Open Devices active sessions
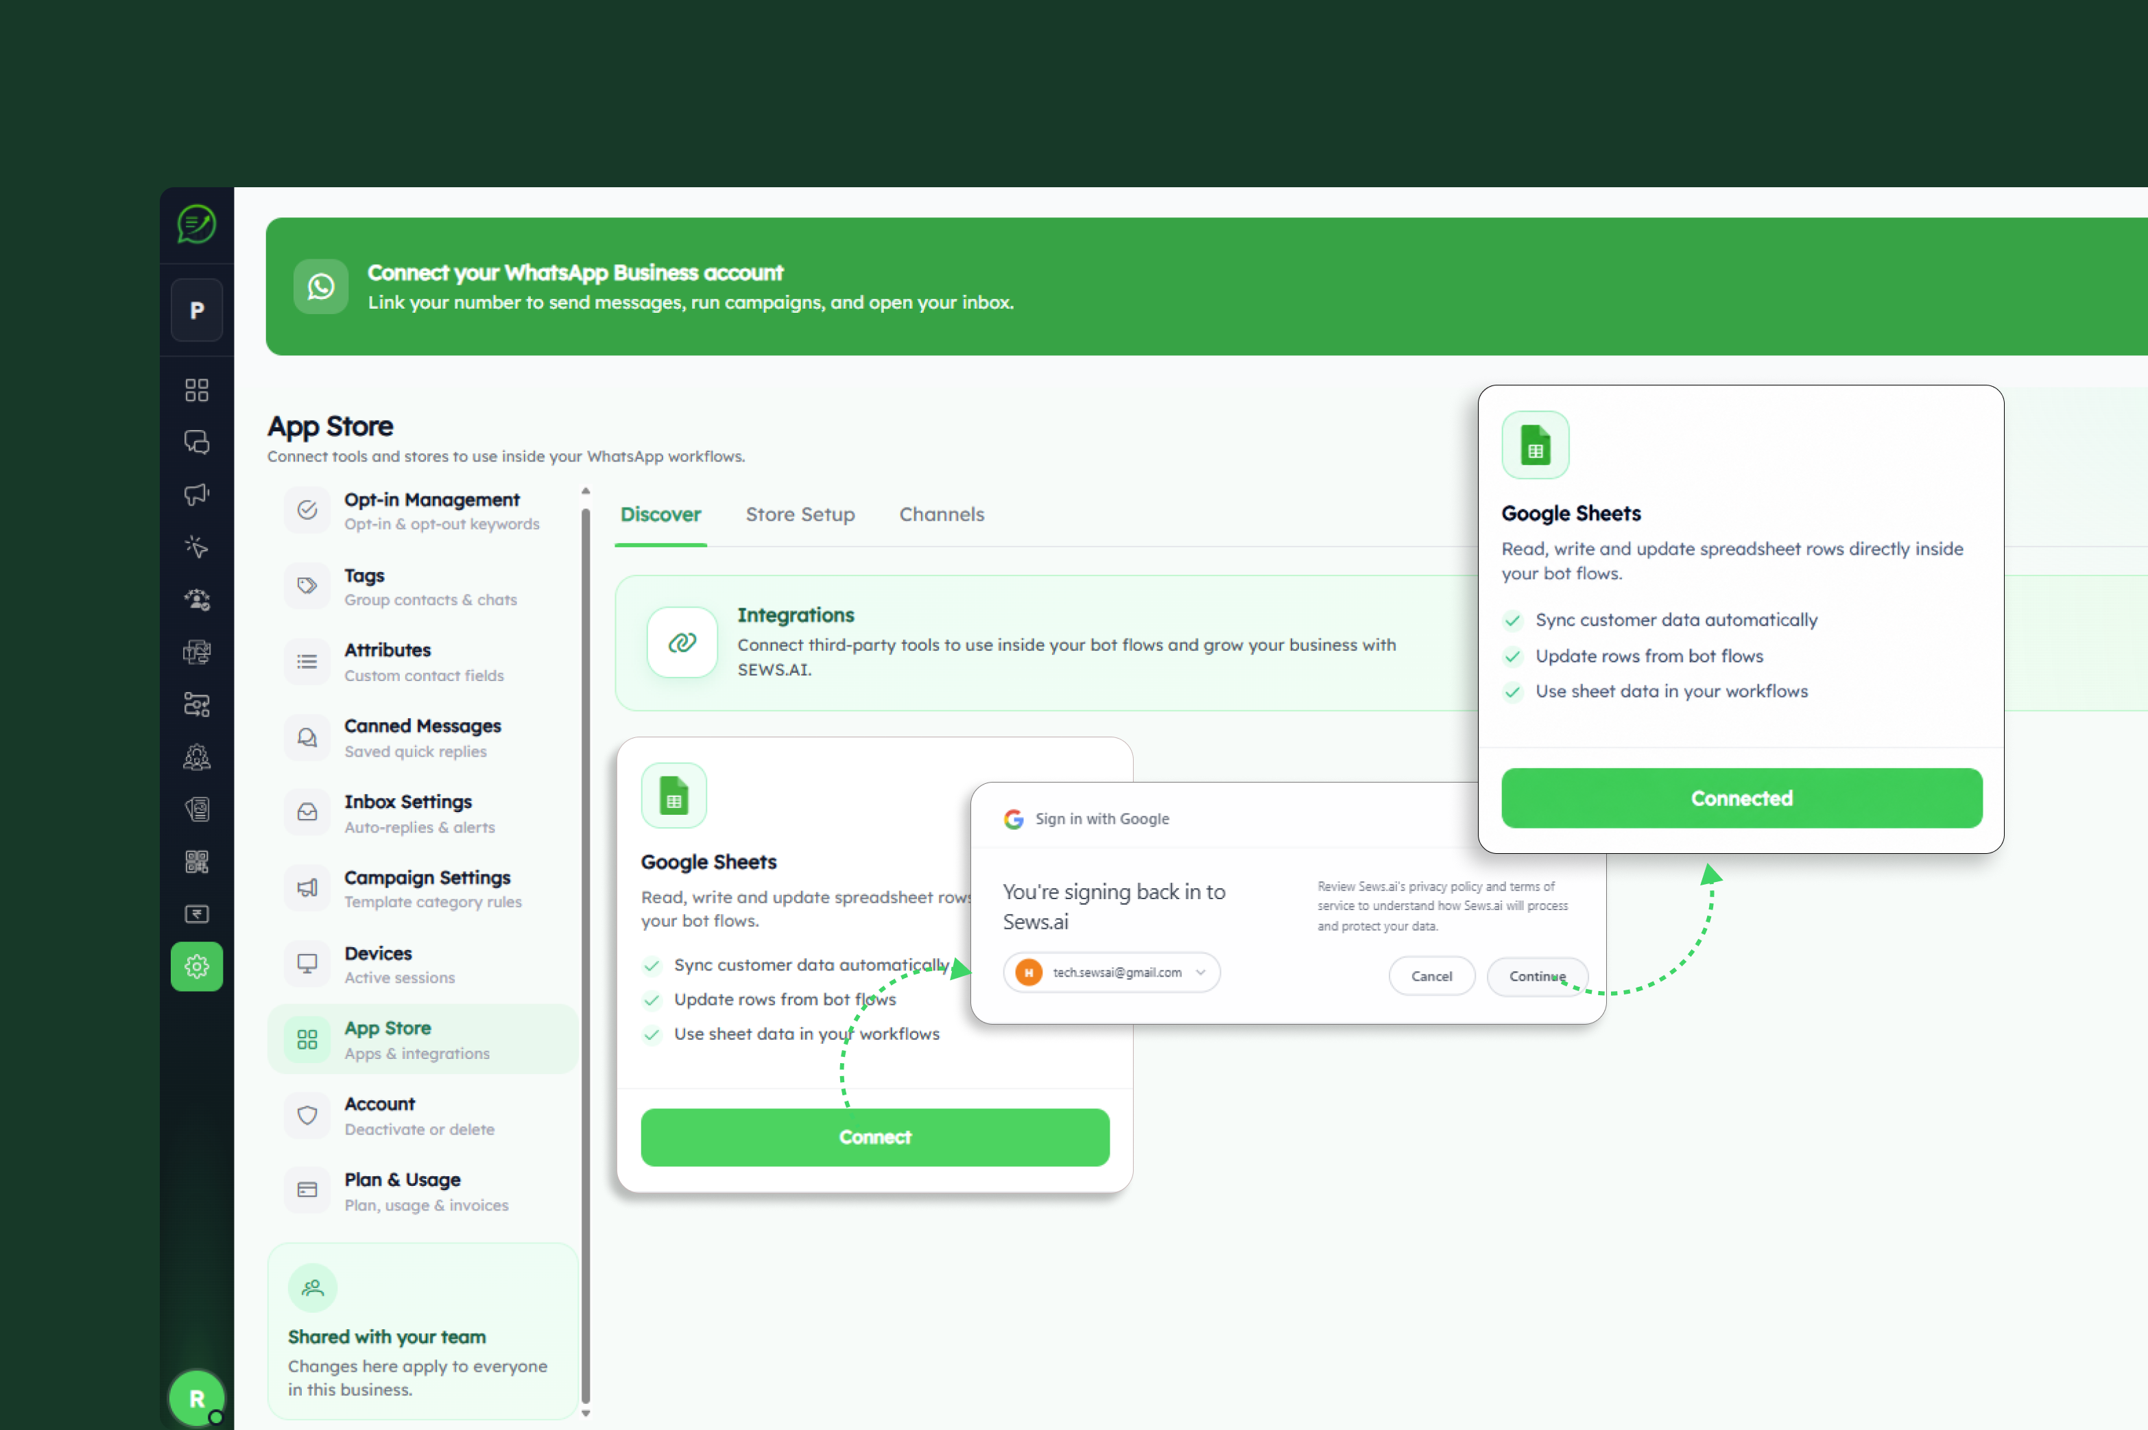Image resolution: width=2148 pixels, height=1430 pixels. (x=423, y=965)
